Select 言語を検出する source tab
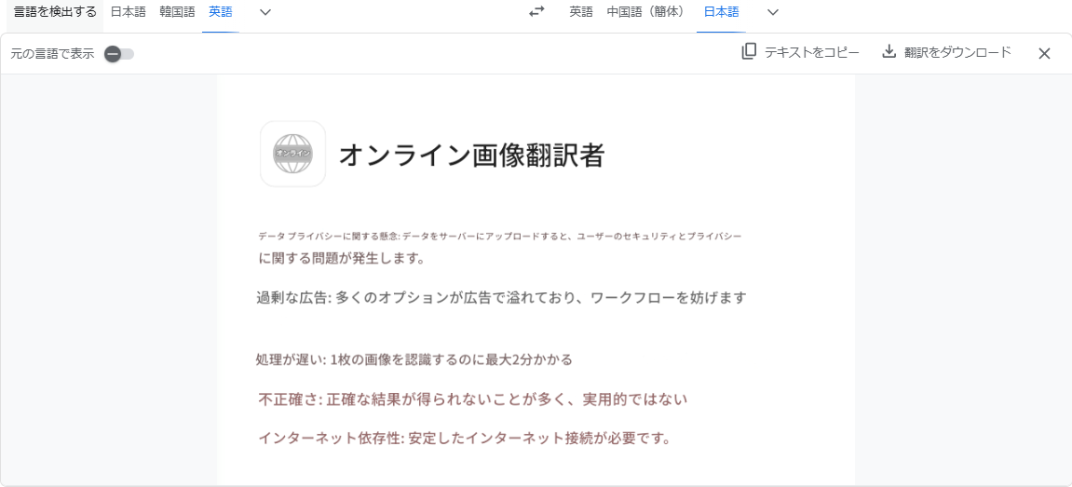The width and height of the screenshot is (1072, 487). click(55, 11)
